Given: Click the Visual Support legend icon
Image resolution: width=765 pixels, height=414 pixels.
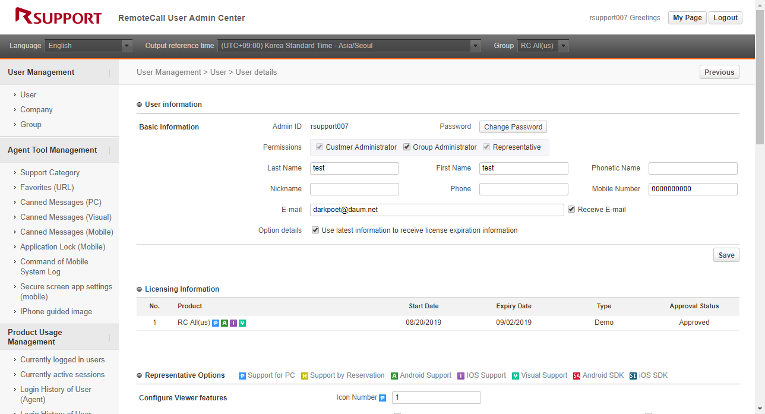Looking at the screenshot, I should pyautogui.click(x=516, y=376).
